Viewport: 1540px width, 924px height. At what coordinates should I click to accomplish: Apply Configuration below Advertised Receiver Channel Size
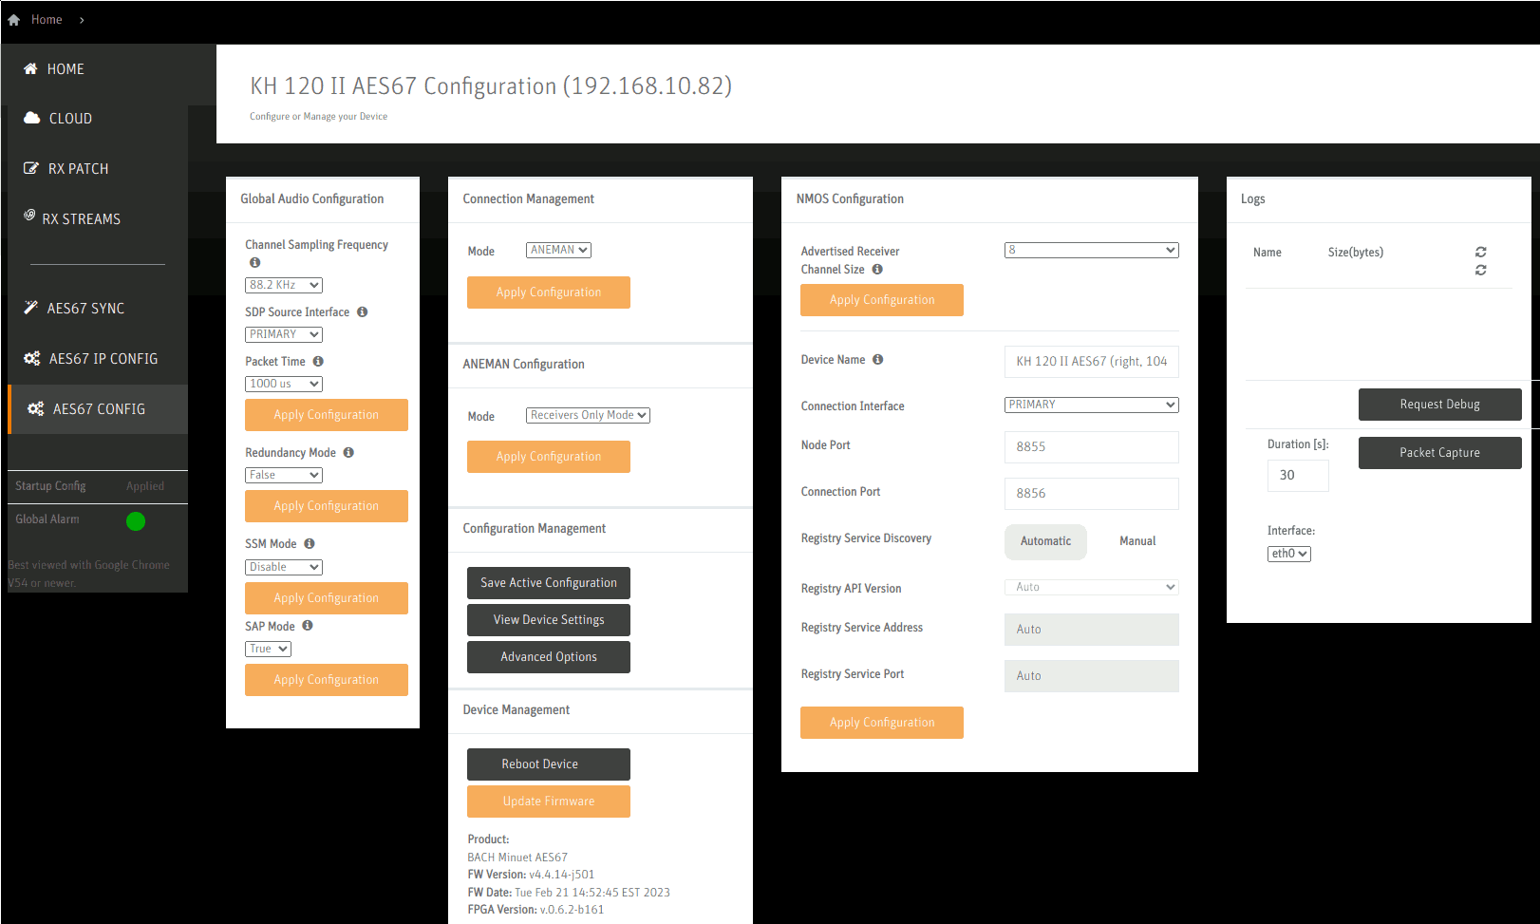pyautogui.click(x=882, y=300)
